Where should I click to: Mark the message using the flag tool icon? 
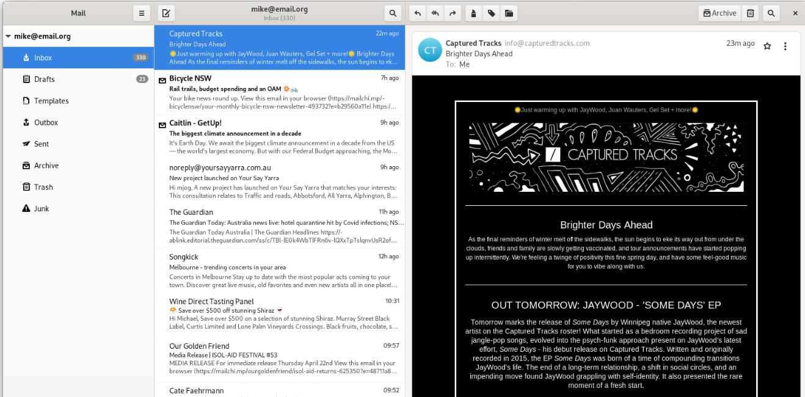click(x=474, y=13)
